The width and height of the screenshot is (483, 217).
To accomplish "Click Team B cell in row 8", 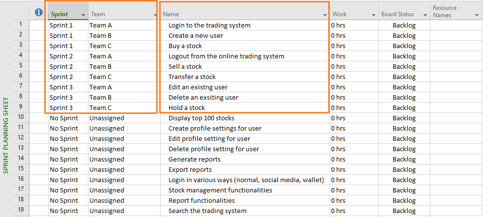I will click(x=124, y=98).
